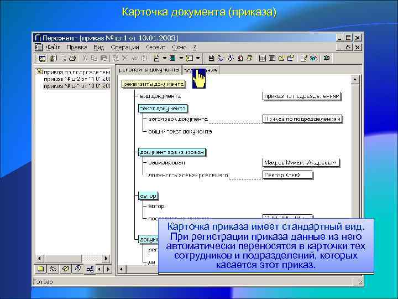Screen dimensions: 398x299
Task: Collapse the документ завизирован section node
Action: [172, 152]
